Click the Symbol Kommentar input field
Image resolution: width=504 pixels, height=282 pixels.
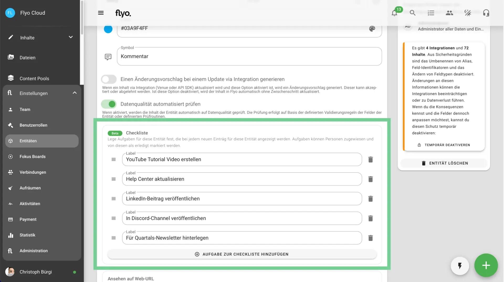point(249,56)
